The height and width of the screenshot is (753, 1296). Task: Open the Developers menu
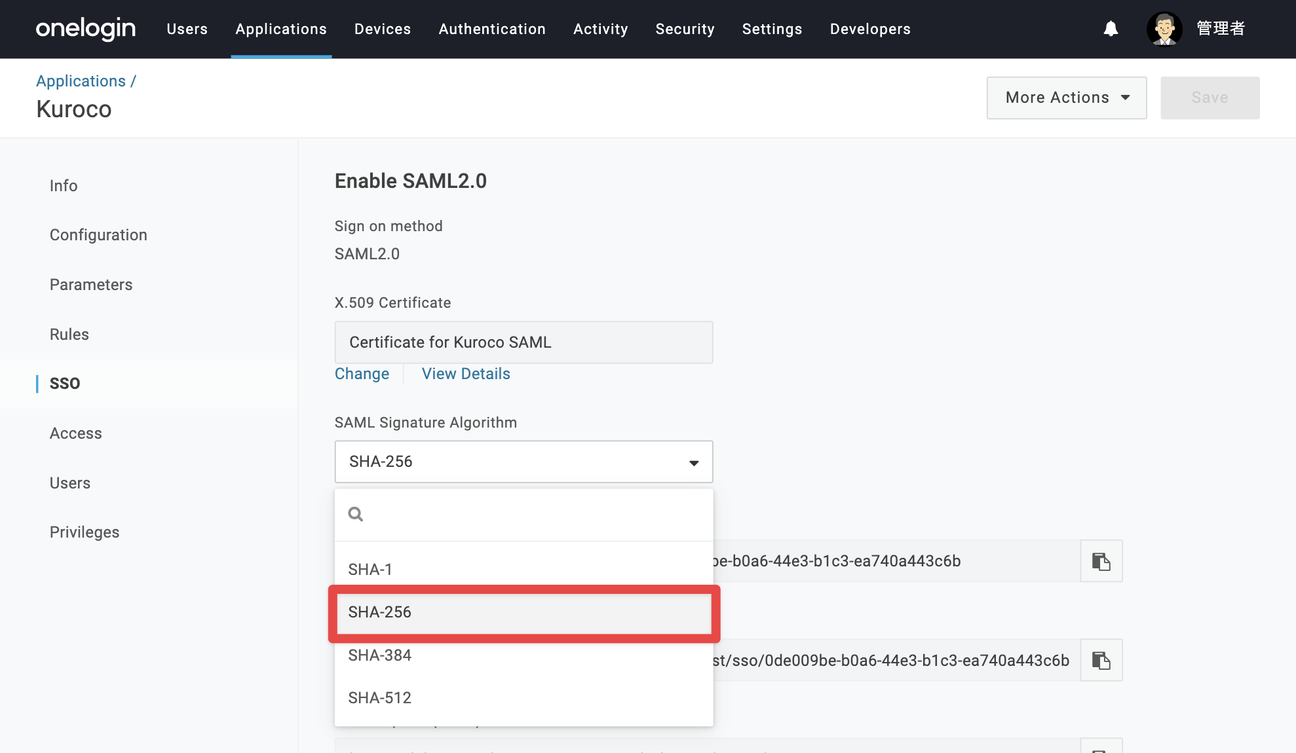point(870,29)
